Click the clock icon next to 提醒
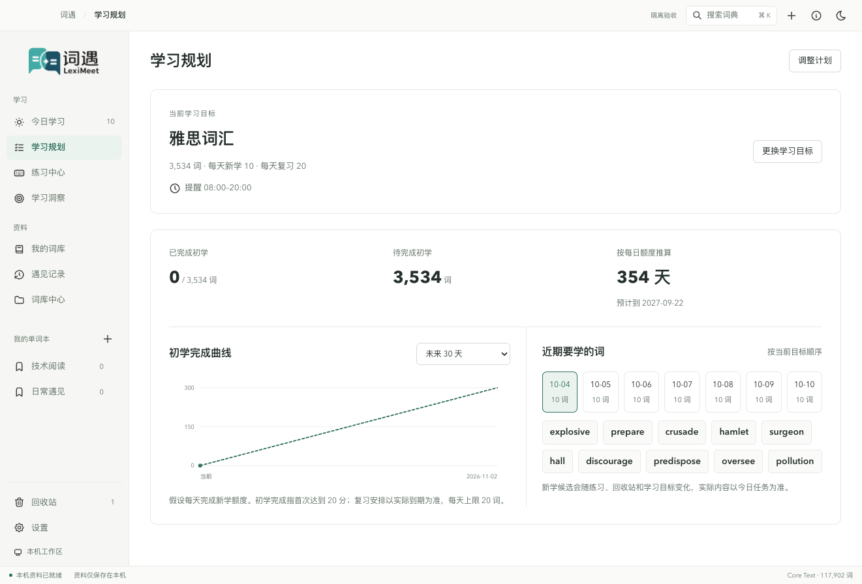862x584 pixels. pyautogui.click(x=175, y=188)
